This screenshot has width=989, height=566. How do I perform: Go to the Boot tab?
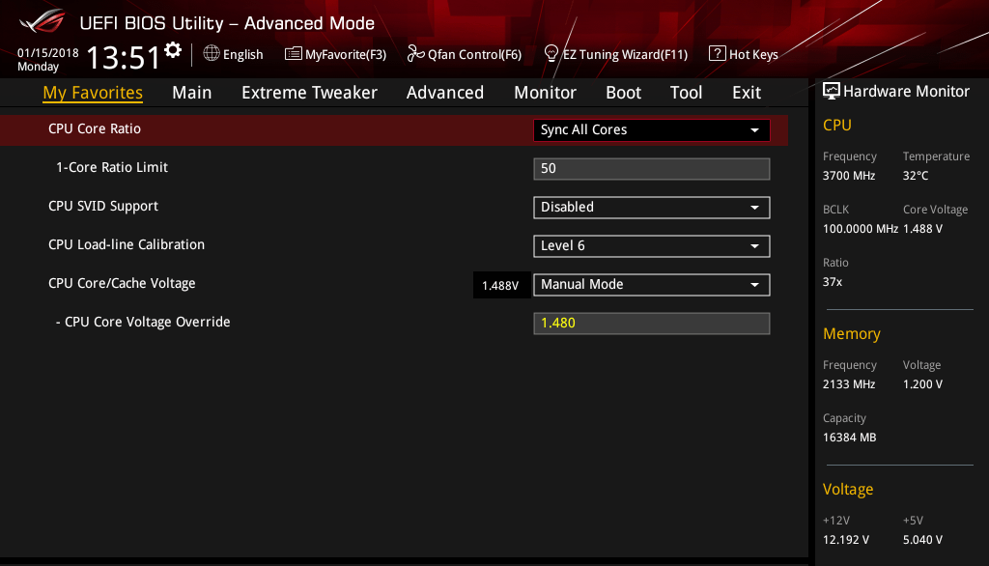pyautogui.click(x=623, y=93)
